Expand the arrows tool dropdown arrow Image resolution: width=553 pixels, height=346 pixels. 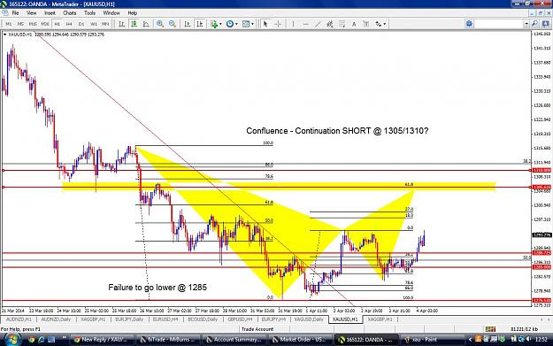(384, 24)
